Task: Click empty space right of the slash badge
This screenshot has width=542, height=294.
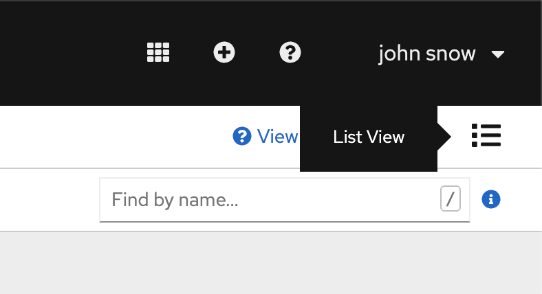Action: (x=465, y=199)
